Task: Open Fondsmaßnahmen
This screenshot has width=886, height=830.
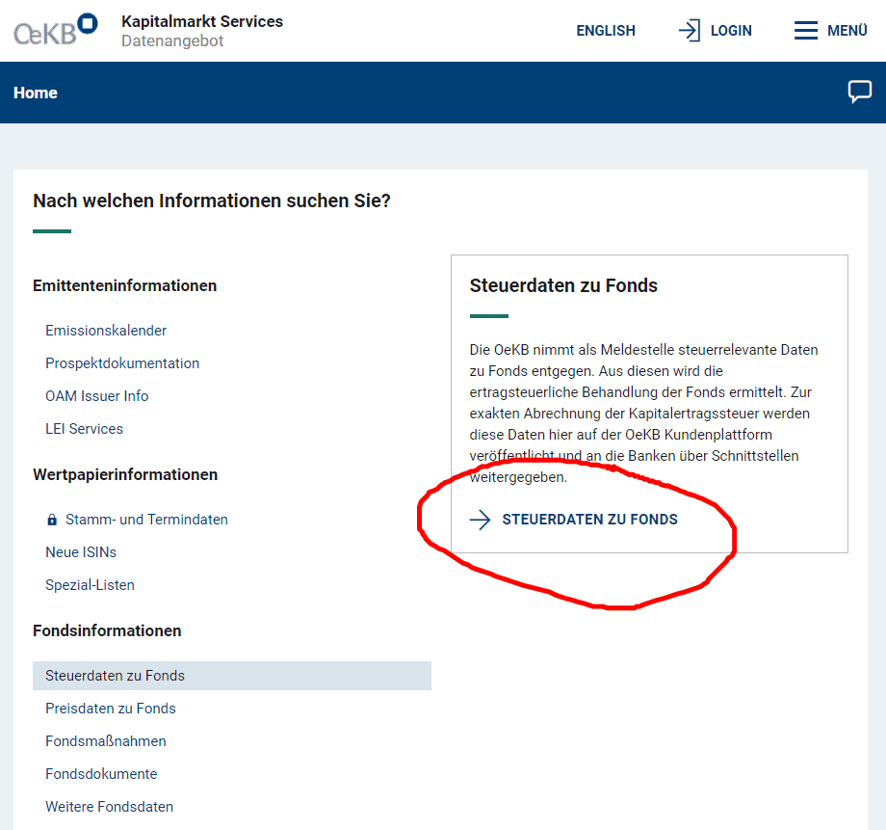Action: click(106, 741)
